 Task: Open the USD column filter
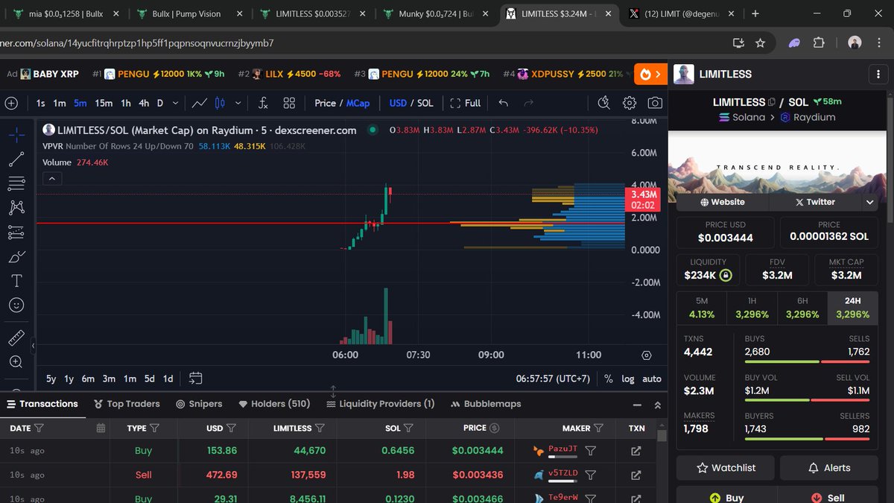tap(231, 428)
